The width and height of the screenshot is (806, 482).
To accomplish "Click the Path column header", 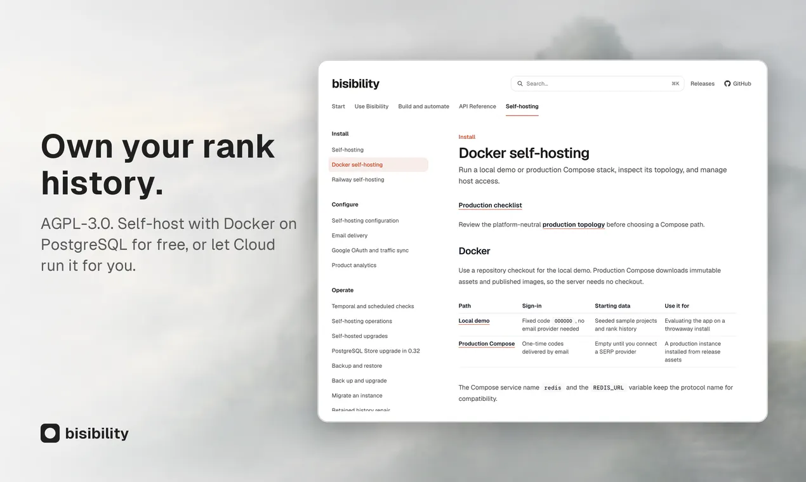I will [x=465, y=306].
